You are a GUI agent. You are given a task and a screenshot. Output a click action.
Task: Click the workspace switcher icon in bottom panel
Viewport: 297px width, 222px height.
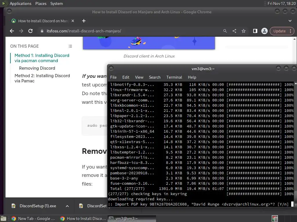tap(275, 219)
